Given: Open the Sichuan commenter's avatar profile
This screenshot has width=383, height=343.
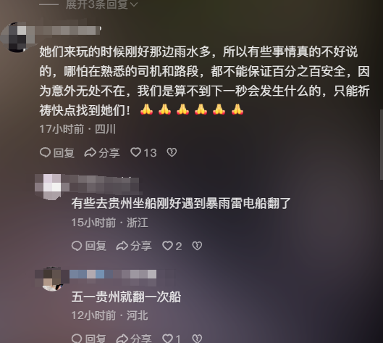Looking at the screenshot, I should point(17,37).
